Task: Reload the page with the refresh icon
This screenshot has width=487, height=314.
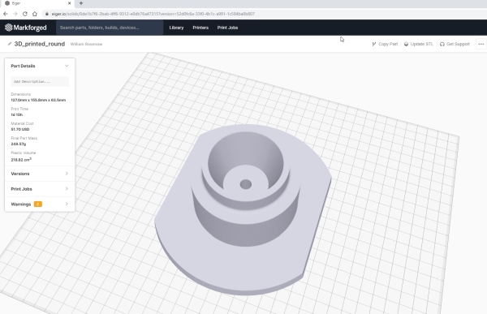Action: [x=25, y=14]
